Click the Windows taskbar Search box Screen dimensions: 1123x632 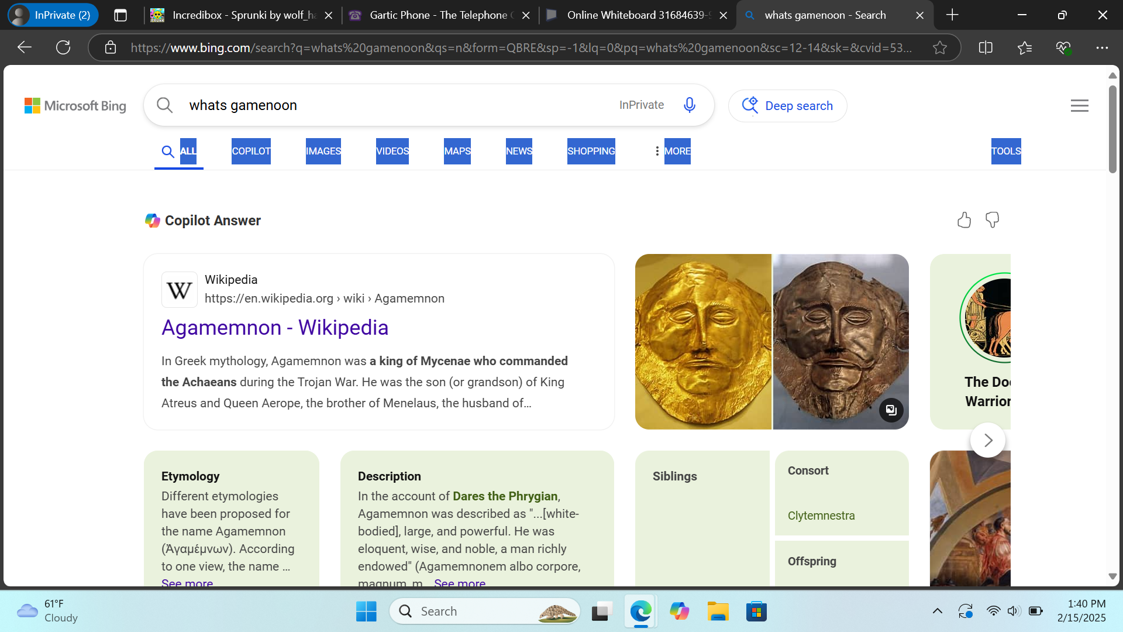tap(484, 612)
